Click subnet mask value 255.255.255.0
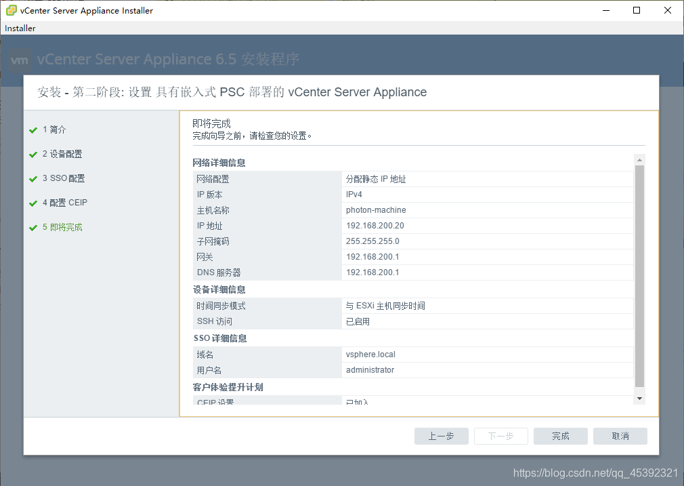Viewport: 684px width, 486px height. pos(372,241)
